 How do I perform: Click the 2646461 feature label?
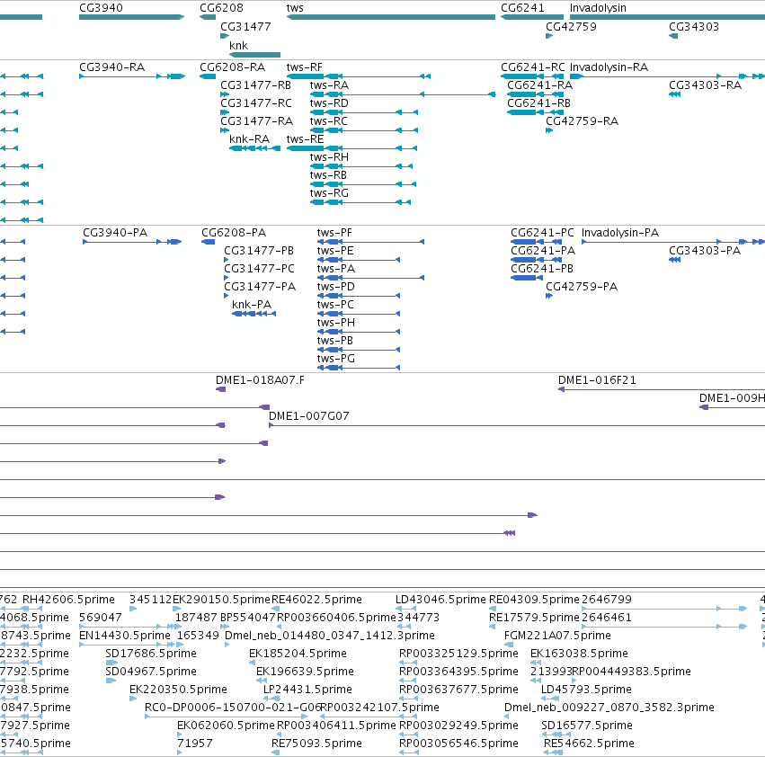pyautogui.click(x=607, y=618)
